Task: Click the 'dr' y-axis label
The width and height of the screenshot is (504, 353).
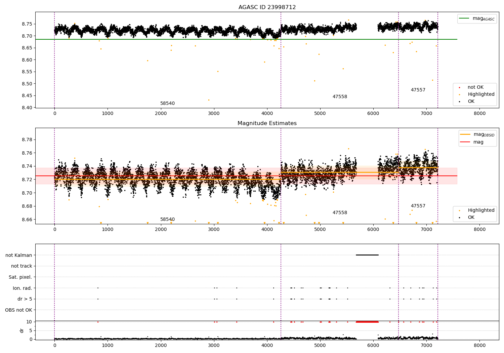Action: pyautogui.click(x=22, y=330)
